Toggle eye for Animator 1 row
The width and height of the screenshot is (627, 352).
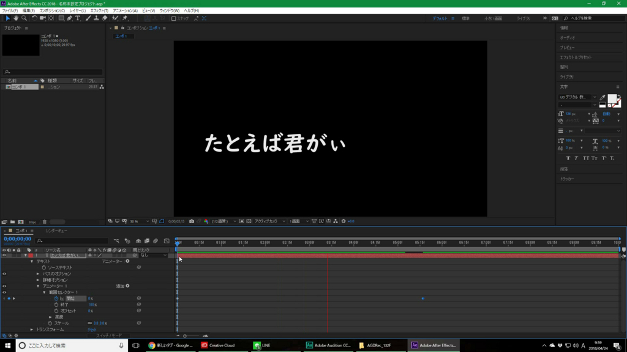4,286
